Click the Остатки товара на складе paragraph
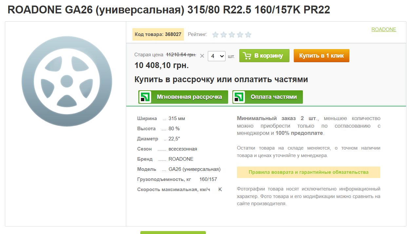 tap(308, 152)
